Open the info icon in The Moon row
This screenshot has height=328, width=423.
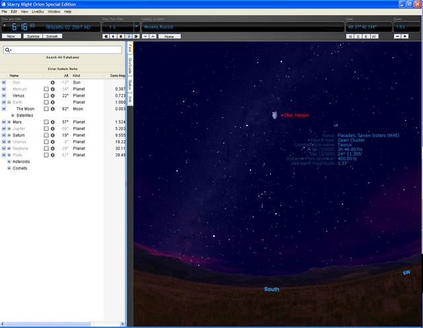(53, 109)
